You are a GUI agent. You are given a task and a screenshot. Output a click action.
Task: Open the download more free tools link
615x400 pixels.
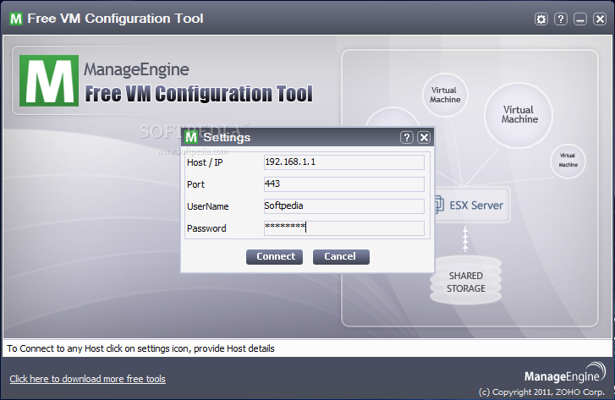coord(87,379)
